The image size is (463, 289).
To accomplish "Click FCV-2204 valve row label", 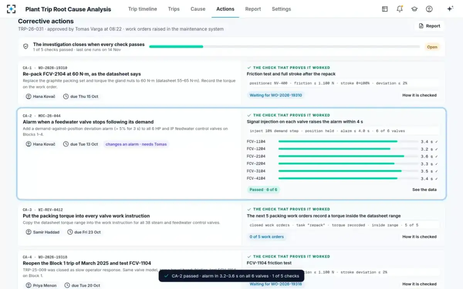I will tap(256, 164).
